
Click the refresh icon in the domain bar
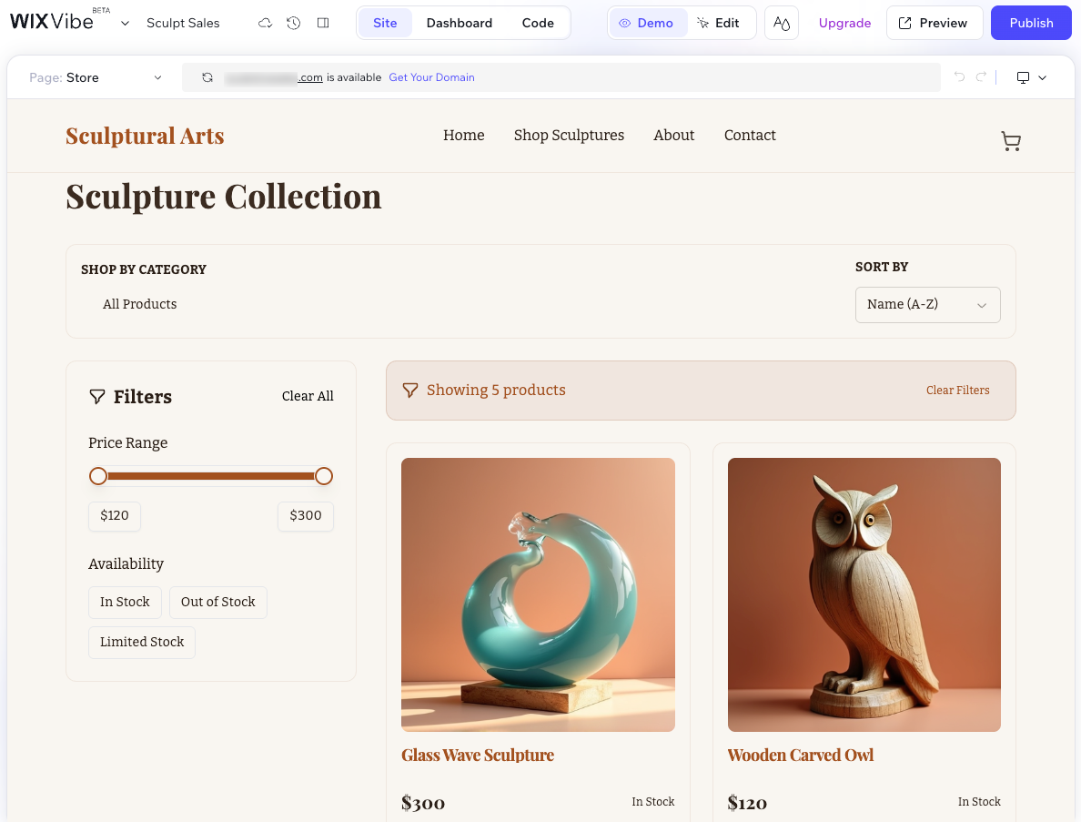pos(207,77)
